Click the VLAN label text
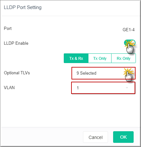 click(x=9, y=87)
